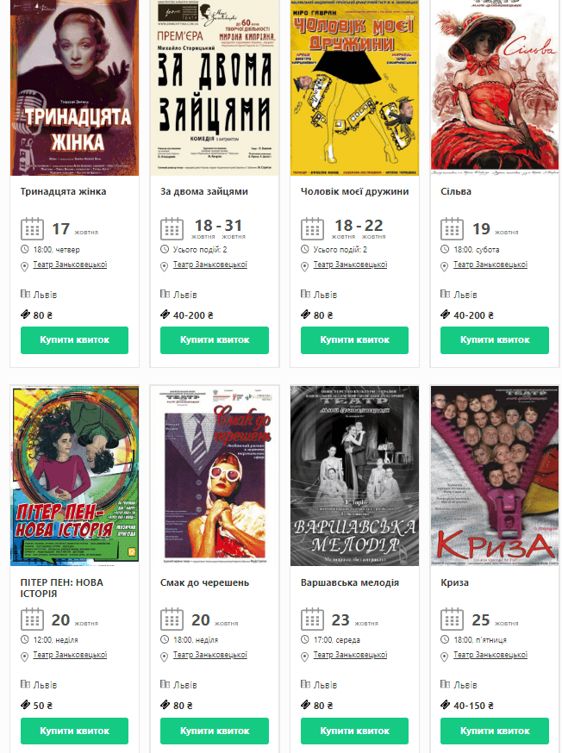Buy ticket for Чоловік моєї дружини
The image size is (562, 753).
354,340
